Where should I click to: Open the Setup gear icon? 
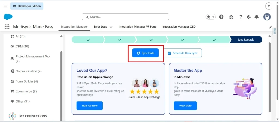click(x=248, y=17)
